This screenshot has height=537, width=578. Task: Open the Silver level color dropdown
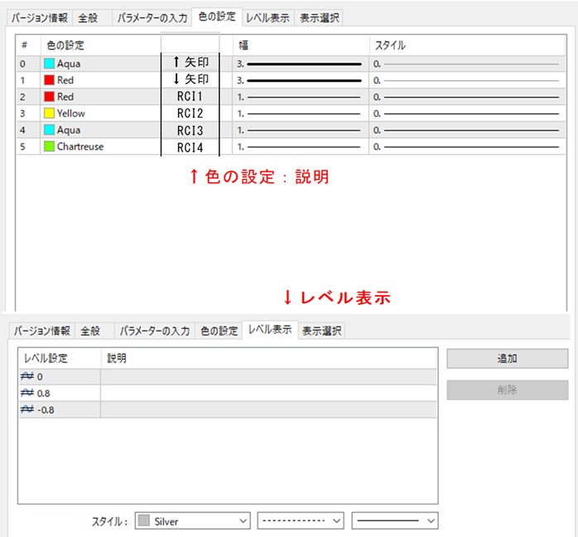click(193, 520)
